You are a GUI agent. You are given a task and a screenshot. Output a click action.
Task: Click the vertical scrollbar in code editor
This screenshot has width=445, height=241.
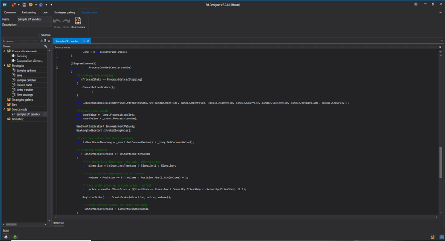[441, 162]
